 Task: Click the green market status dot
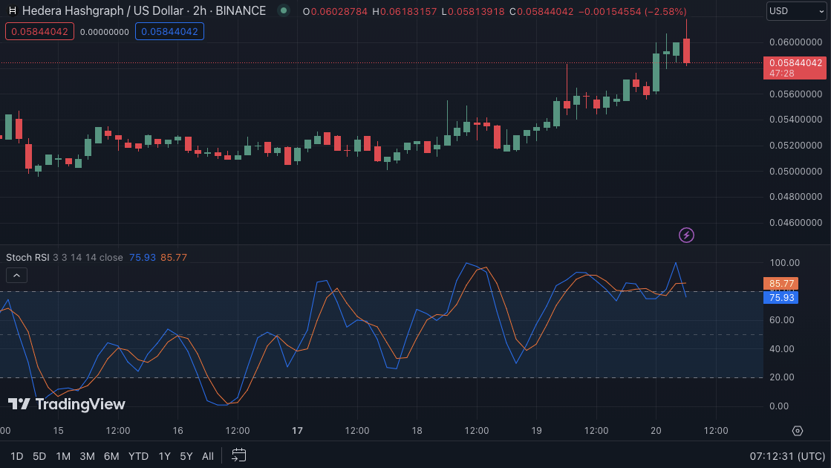click(x=284, y=10)
